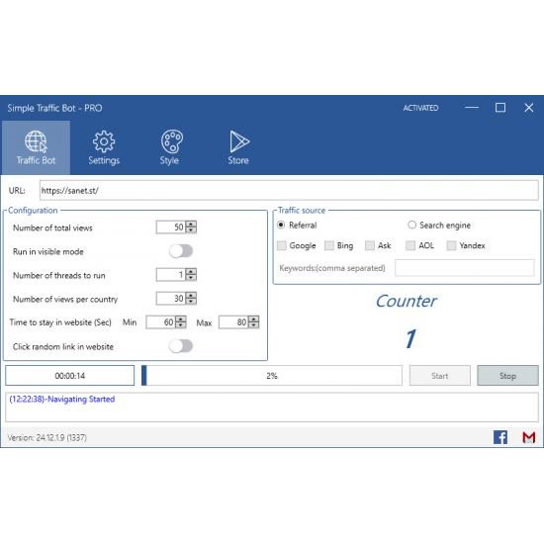
Task: Toggle Click random link in website
Action: coord(181,346)
